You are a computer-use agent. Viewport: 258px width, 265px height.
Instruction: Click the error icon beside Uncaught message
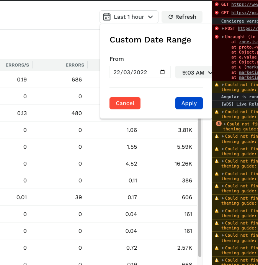pyautogui.click(x=217, y=37)
